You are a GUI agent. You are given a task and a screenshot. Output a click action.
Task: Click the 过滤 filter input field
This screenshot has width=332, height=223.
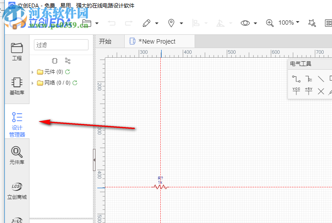[x=61, y=45]
